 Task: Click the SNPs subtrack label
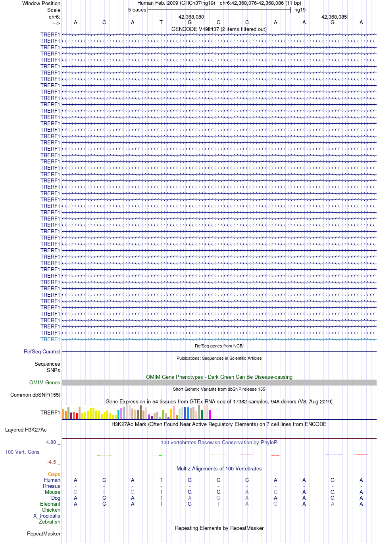click(x=54, y=370)
